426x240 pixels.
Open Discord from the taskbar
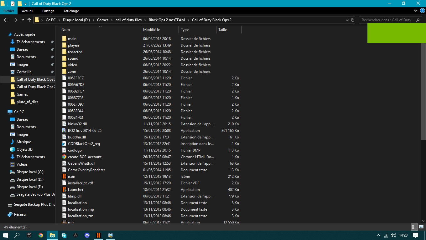(87, 235)
